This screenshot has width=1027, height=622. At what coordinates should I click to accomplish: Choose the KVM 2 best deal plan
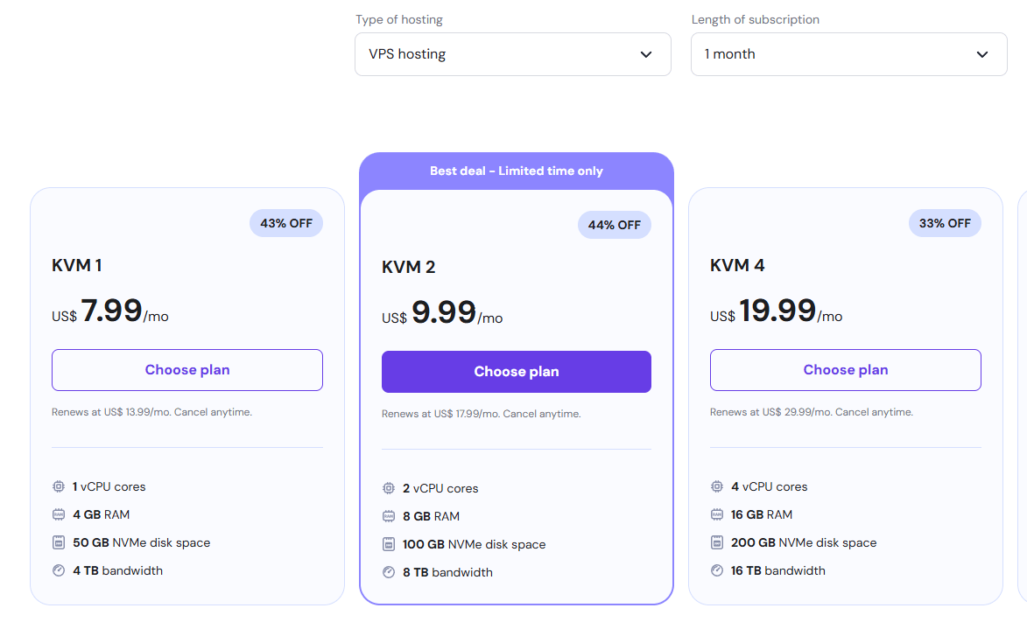tap(516, 372)
